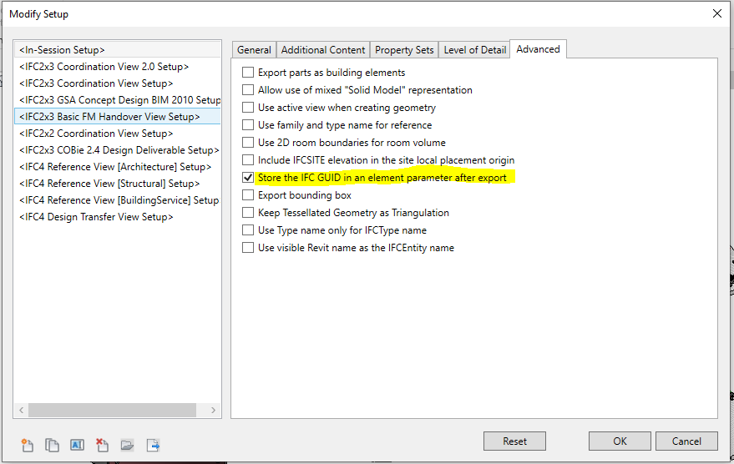Enable Export parts as building elements

pyautogui.click(x=248, y=73)
